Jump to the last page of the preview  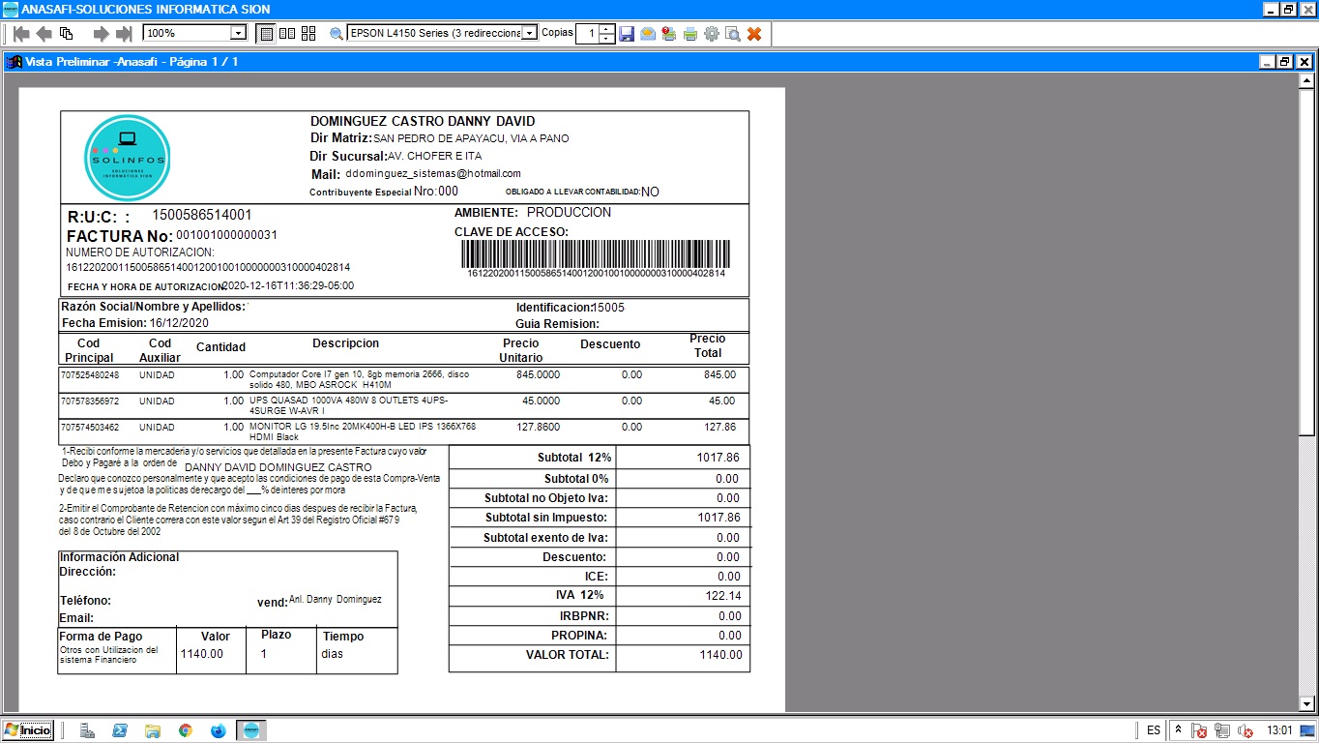(124, 34)
